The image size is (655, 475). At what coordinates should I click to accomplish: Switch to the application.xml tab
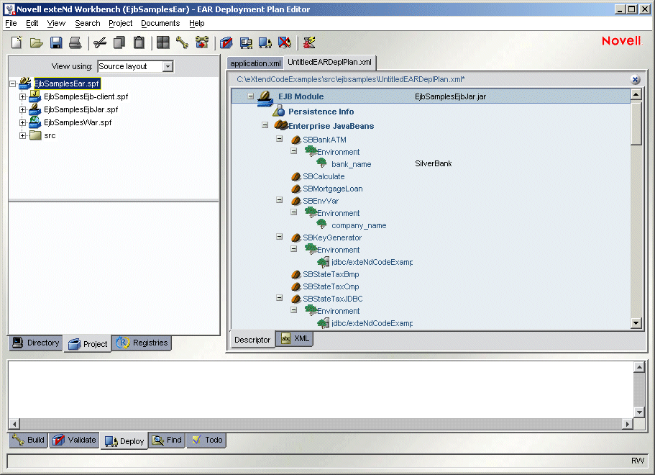[255, 63]
